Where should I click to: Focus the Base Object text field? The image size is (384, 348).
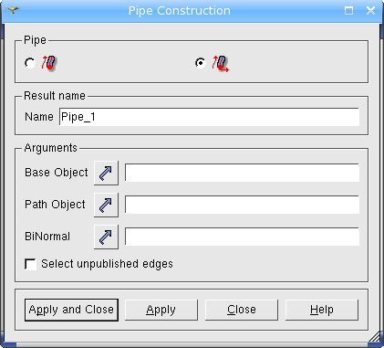click(242, 173)
